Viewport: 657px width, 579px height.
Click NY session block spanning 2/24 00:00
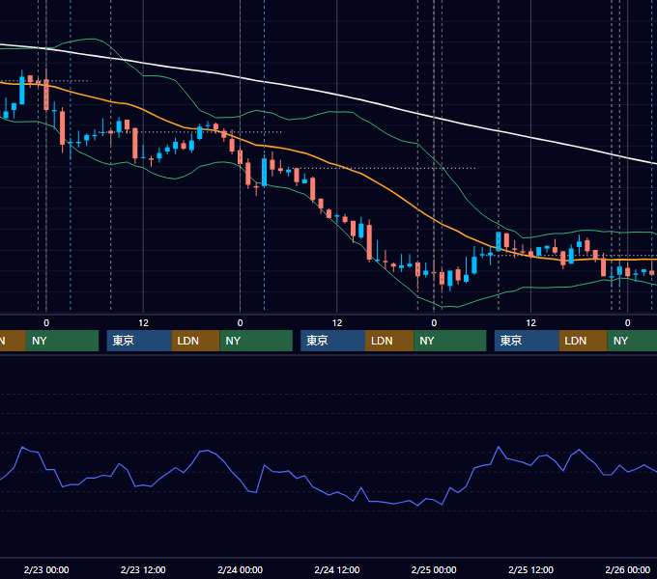256,341
